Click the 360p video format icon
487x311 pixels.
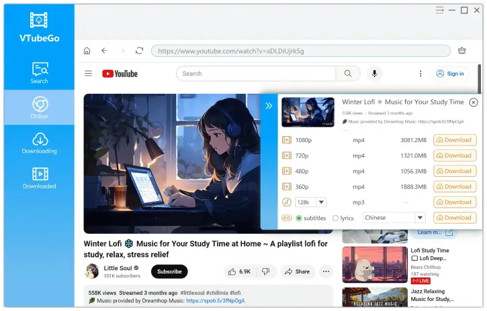287,187
